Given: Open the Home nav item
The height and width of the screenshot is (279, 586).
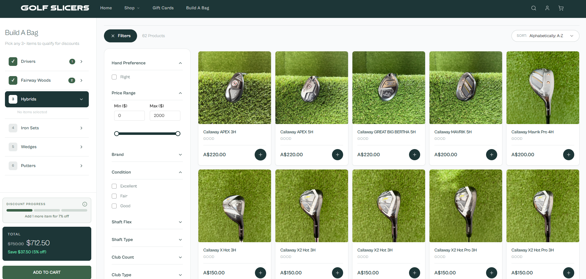Looking at the screenshot, I should coord(106,8).
